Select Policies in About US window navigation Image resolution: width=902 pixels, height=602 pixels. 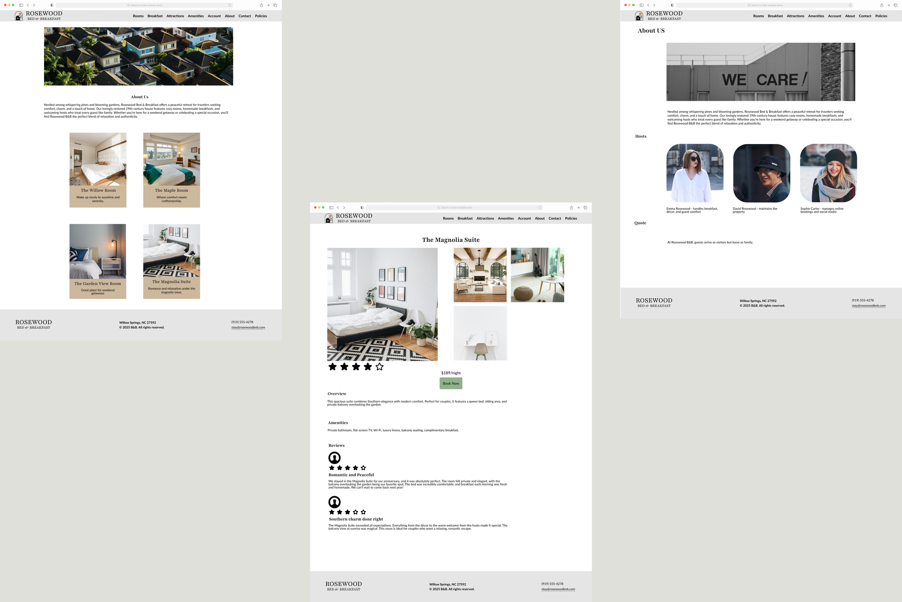pos(881,16)
